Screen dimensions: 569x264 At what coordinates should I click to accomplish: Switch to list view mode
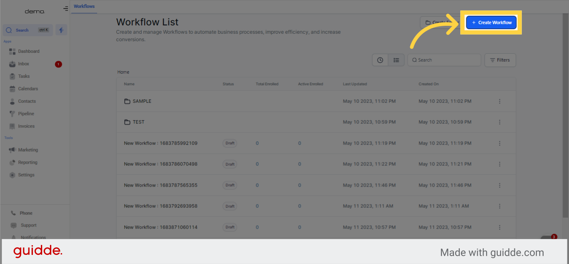(x=396, y=60)
